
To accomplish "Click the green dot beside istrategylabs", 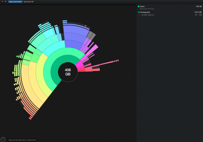I will click(x=139, y=12).
